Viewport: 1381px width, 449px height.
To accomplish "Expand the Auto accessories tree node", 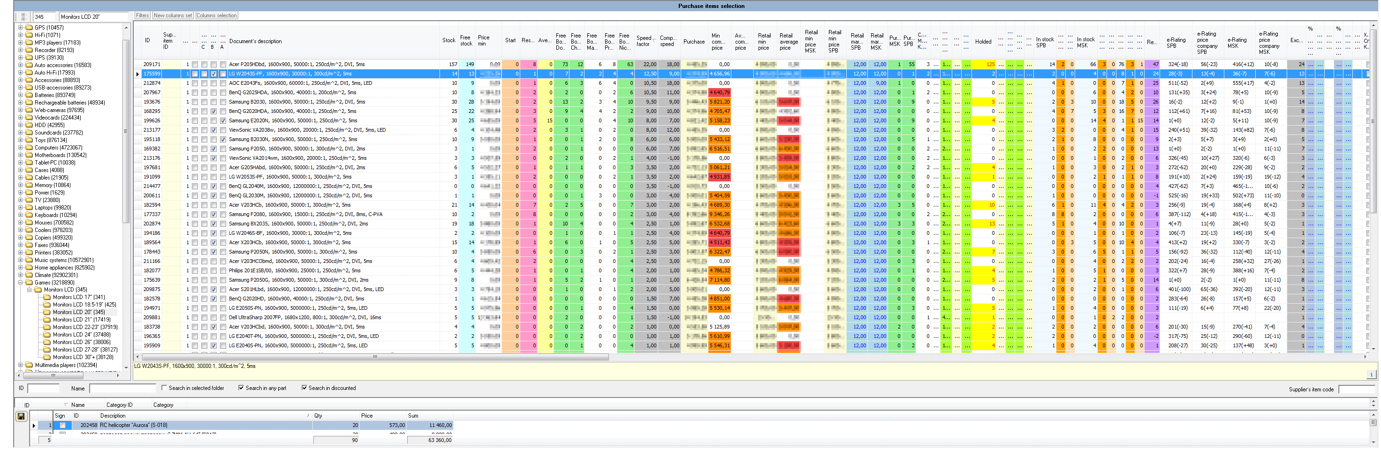I will coord(20,65).
